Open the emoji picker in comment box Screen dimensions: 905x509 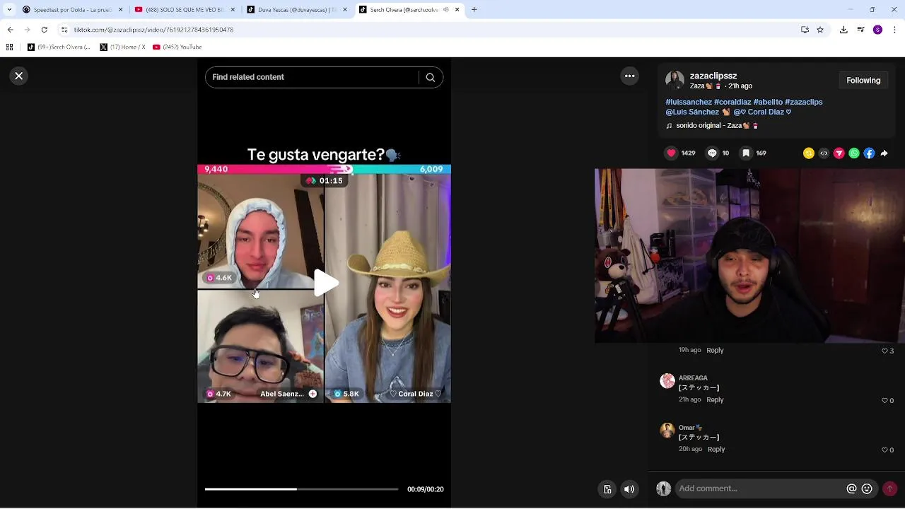[867, 488]
